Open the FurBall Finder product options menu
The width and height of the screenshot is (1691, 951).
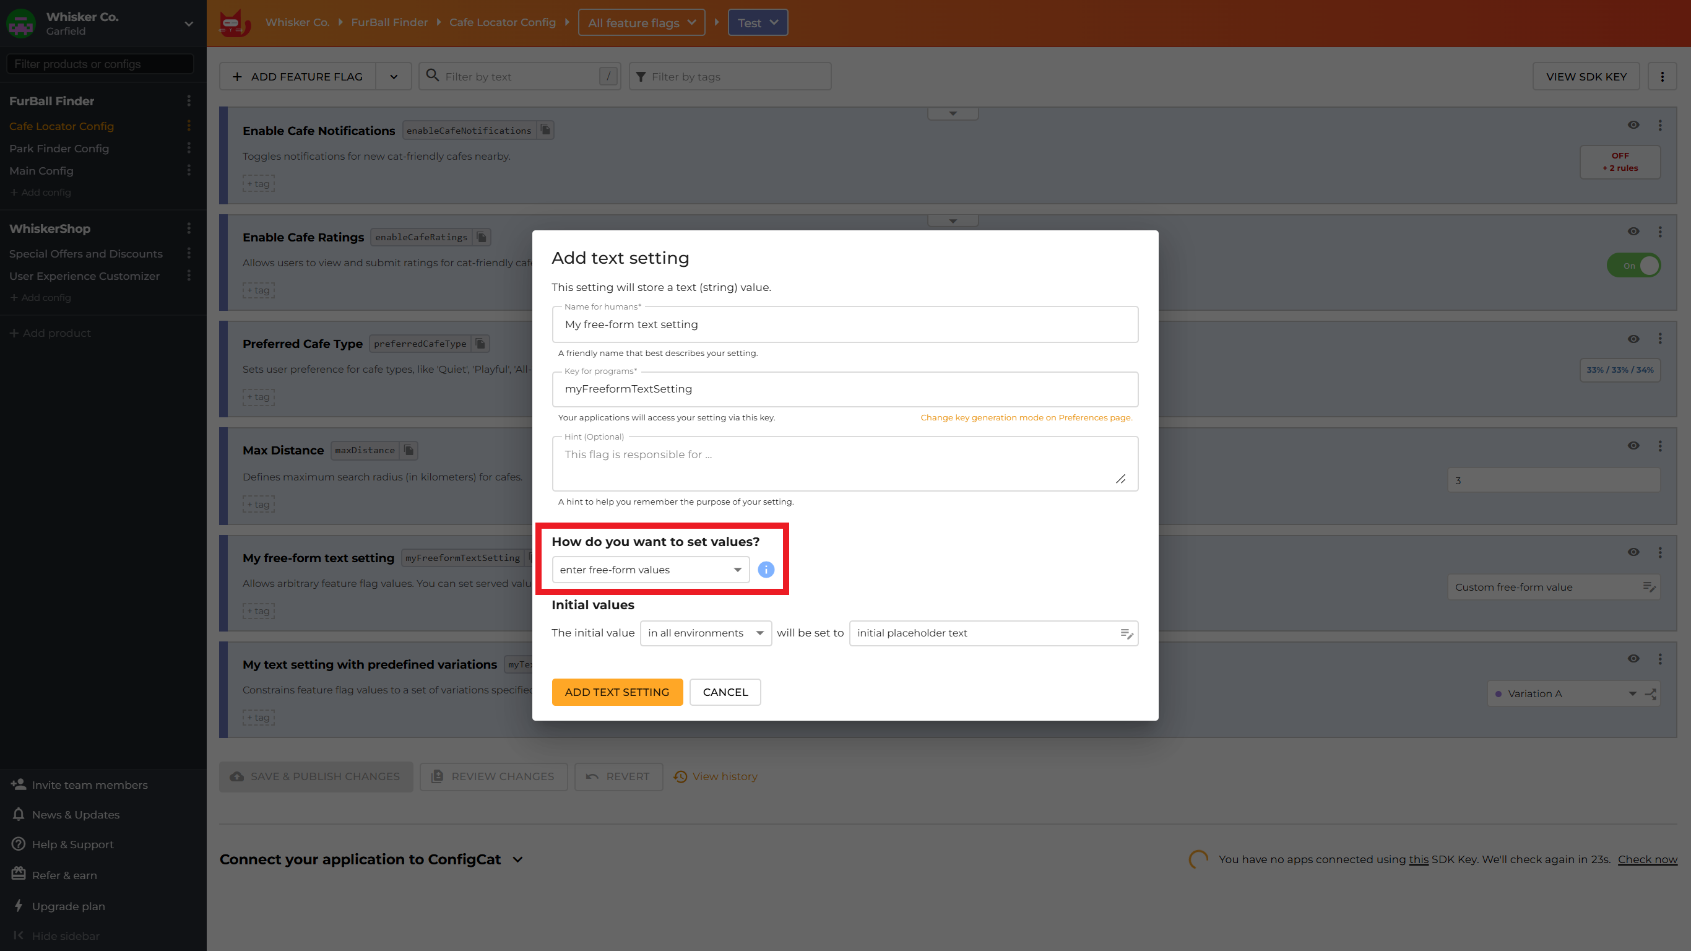tap(189, 100)
